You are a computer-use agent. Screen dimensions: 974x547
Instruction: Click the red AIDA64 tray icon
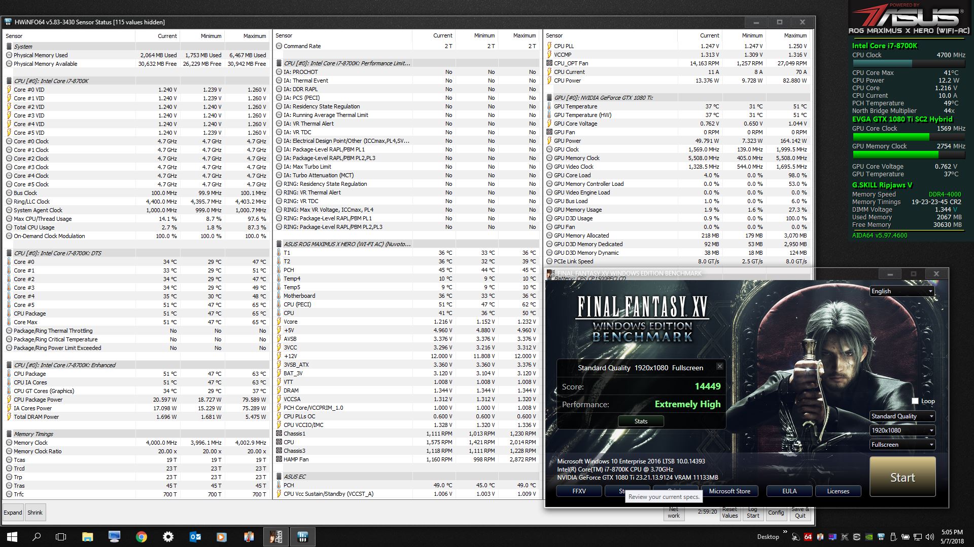(808, 537)
